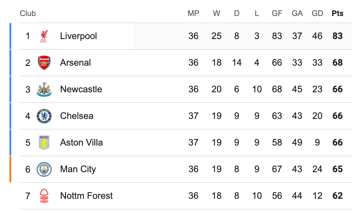Viewport: 352px width, 213px height.
Task: Open the Arsenal team link
Action: tap(75, 63)
